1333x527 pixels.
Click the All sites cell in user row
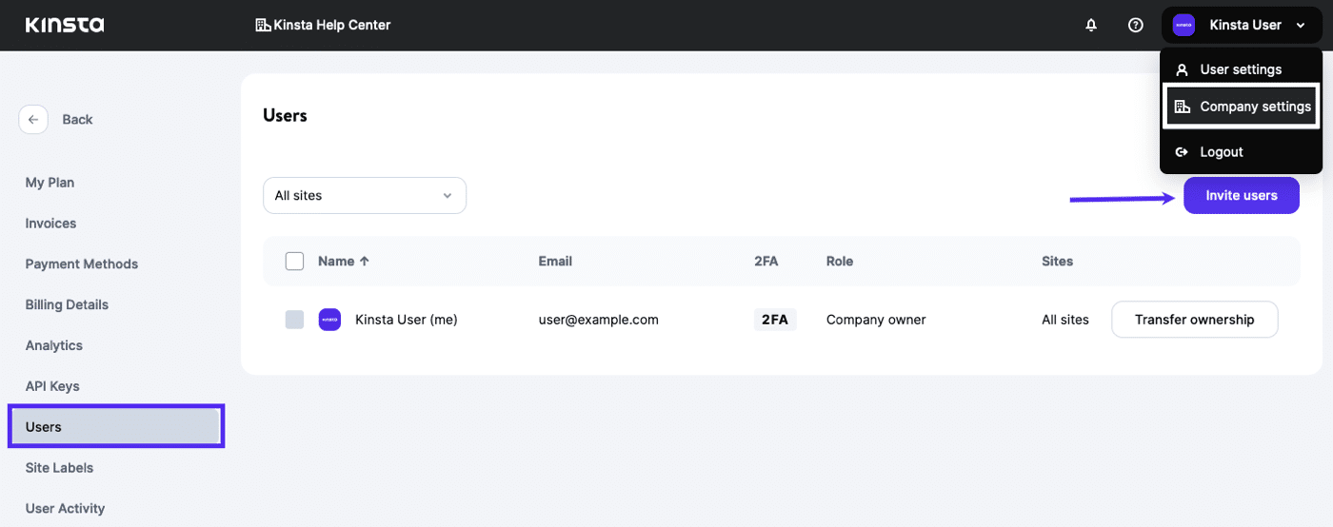(1064, 320)
